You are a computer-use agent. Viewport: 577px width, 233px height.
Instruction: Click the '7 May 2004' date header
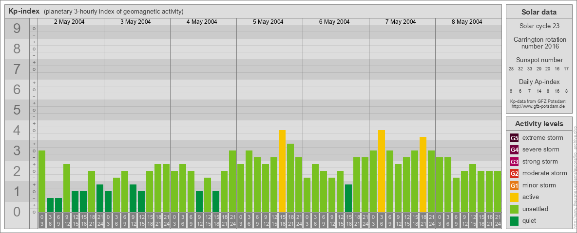(401, 22)
